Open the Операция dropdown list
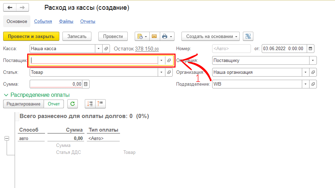The height and width of the screenshot is (188, 335). (313, 61)
